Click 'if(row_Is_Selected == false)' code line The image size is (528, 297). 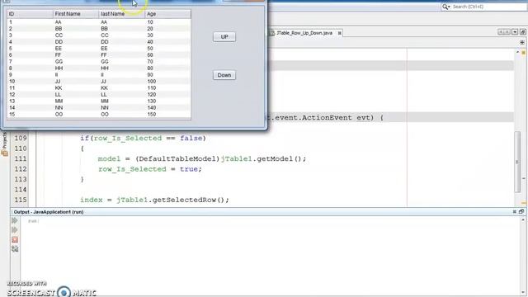143,138
